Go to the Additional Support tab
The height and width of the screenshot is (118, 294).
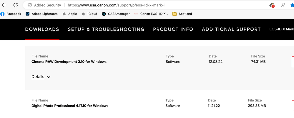coord(231,29)
